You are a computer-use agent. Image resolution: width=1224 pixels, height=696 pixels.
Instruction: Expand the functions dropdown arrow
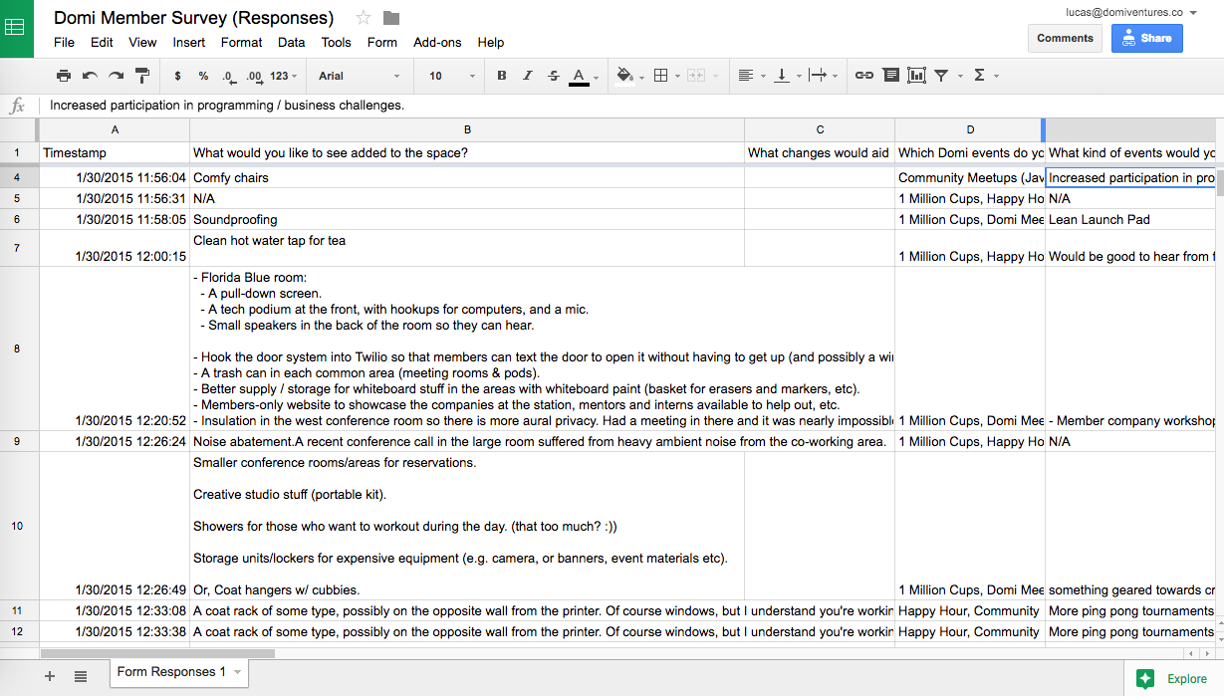pyautogui.click(x=996, y=77)
